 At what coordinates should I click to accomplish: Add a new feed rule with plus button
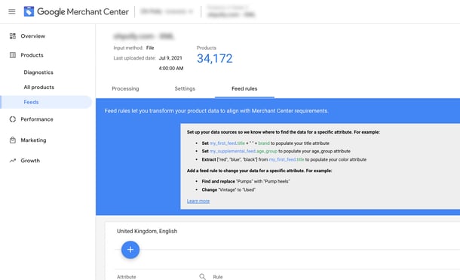pos(130,250)
